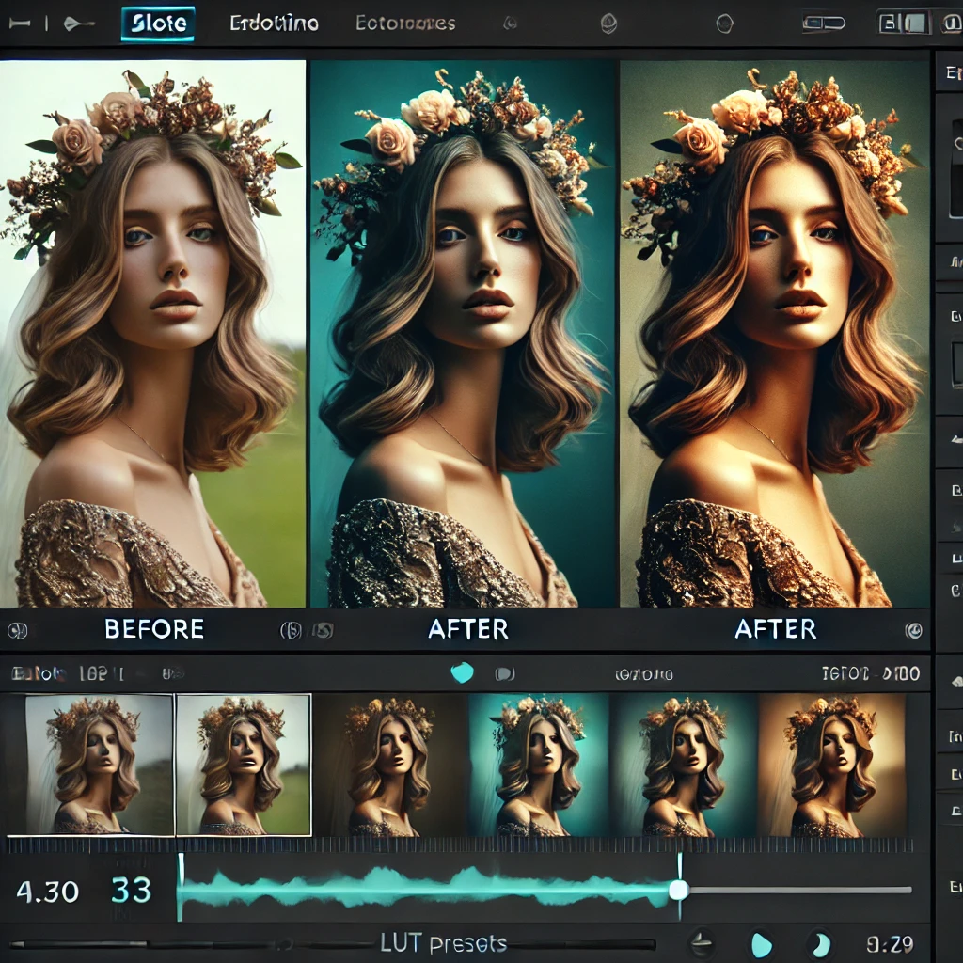Screen dimensions: 963x963
Task: Click the teal blob icon above the thumbnail strip
Action: [462, 672]
